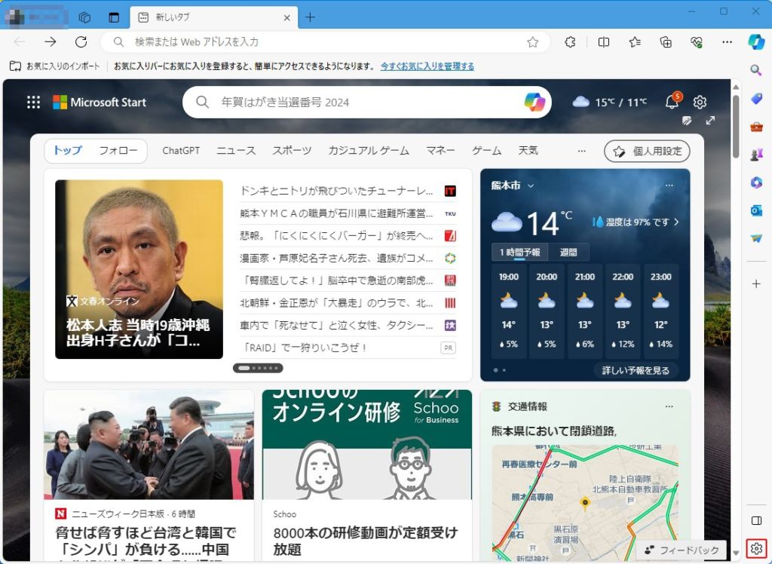Click the news carousel pagination dots
Viewport: 772px width, 564px height.
tap(259, 368)
